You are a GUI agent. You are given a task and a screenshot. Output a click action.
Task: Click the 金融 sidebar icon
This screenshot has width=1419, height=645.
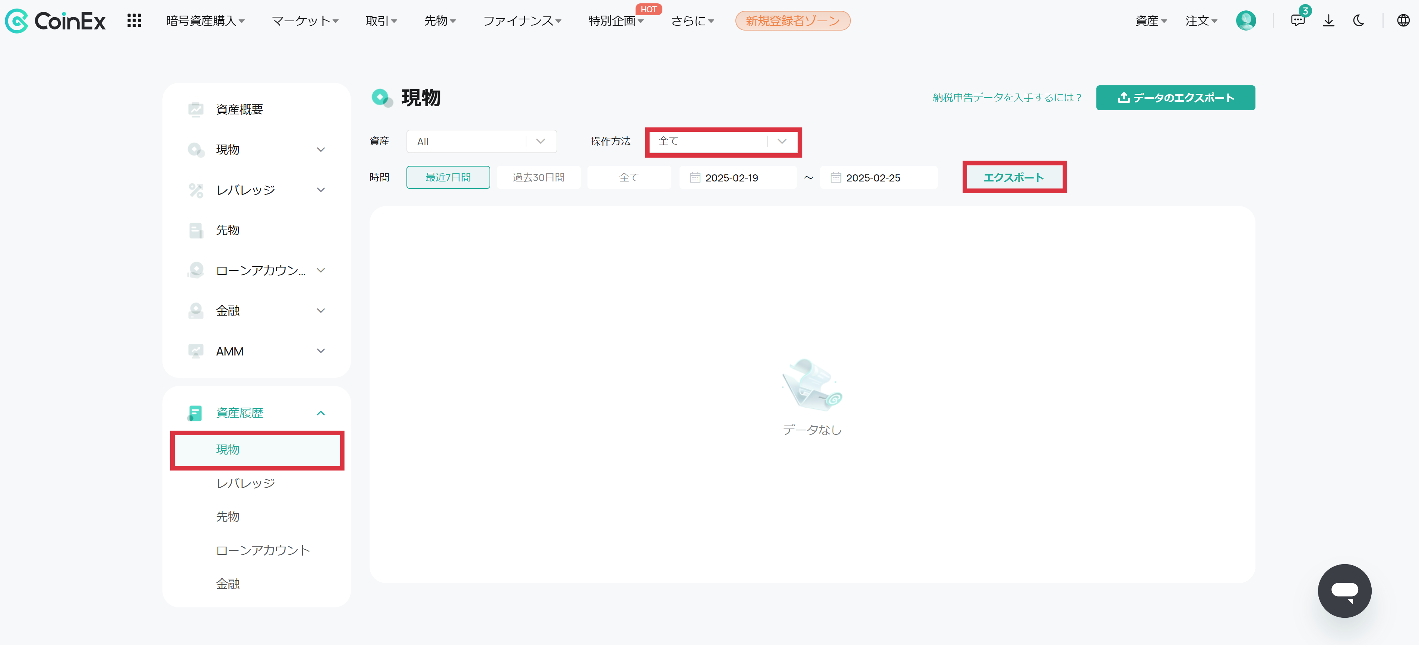point(196,311)
